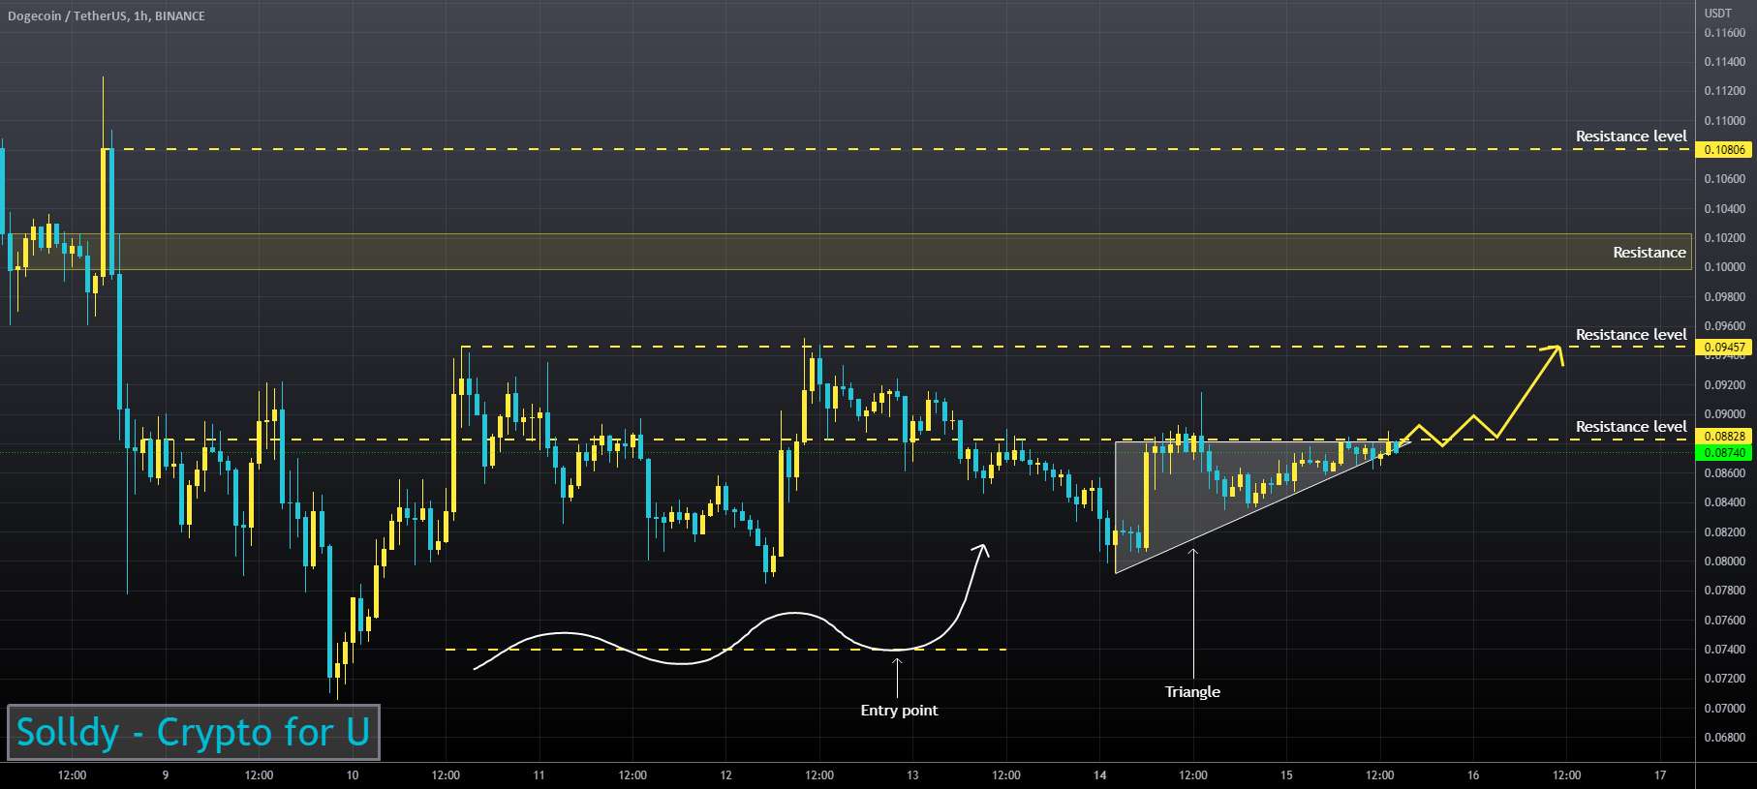
Task: Click the 0.11600 price axis tick
Action: (1724, 33)
